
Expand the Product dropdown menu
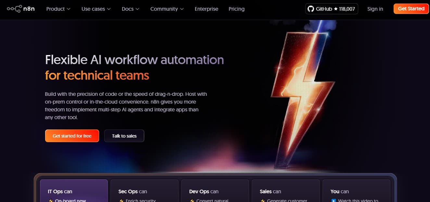coord(58,9)
